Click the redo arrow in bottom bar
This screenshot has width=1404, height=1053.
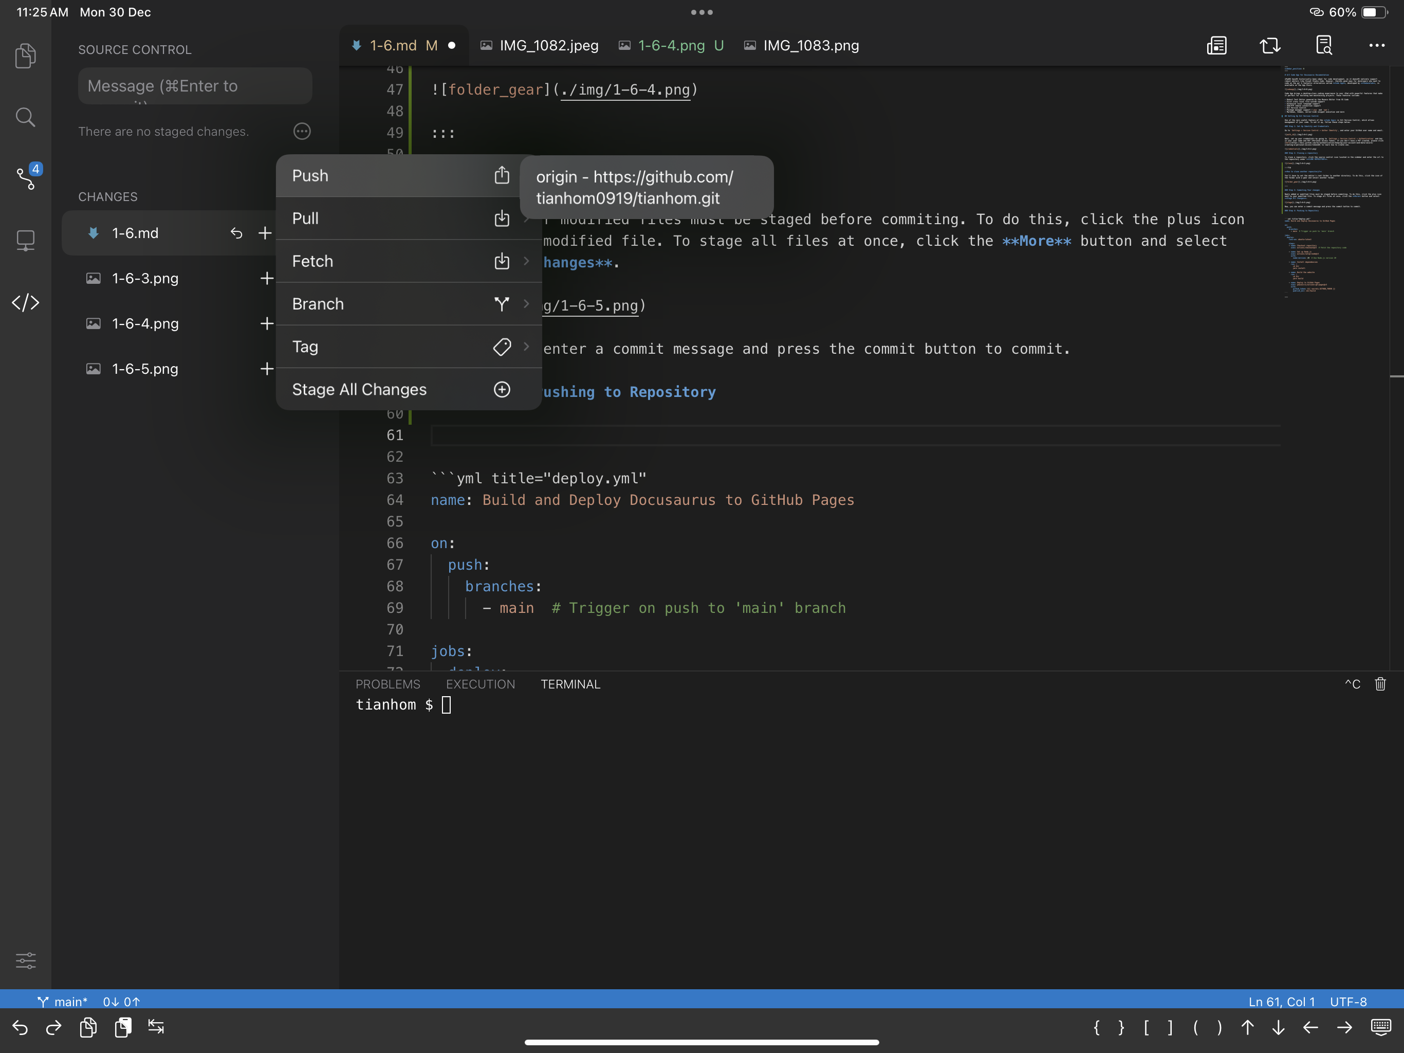point(54,1028)
